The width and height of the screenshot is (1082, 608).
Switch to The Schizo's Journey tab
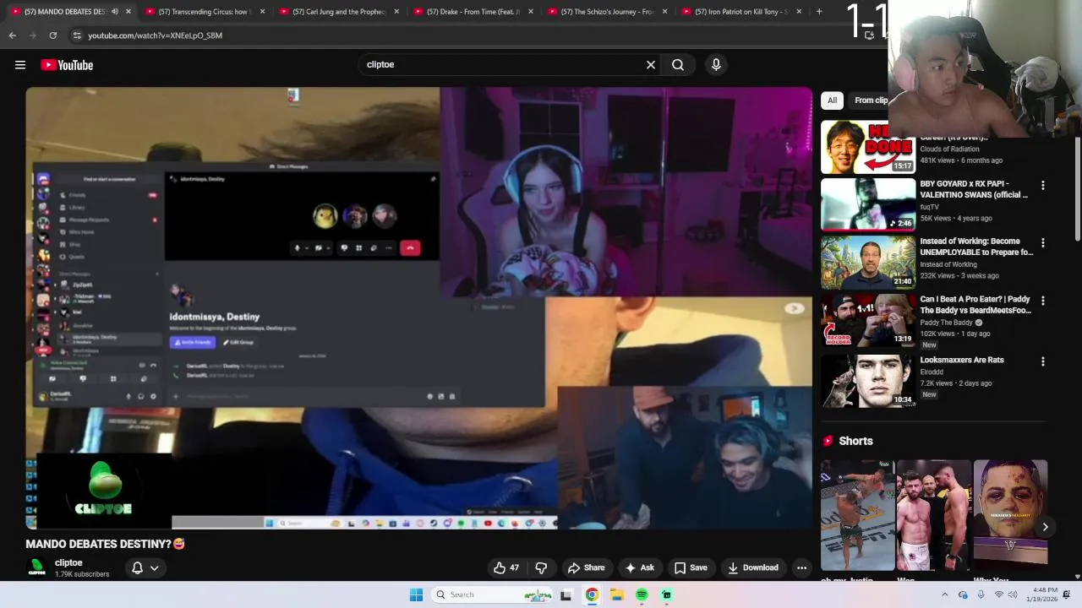[607, 12]
